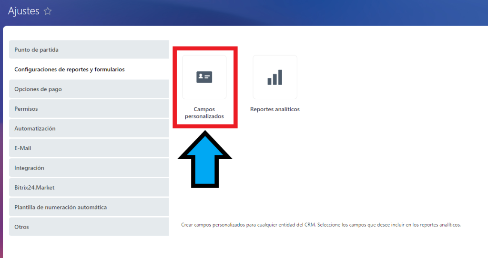Screen dimensions: 488x258
Task: Navigate to the Integración section
Action: pyautogui.click(x=89, y=168)
